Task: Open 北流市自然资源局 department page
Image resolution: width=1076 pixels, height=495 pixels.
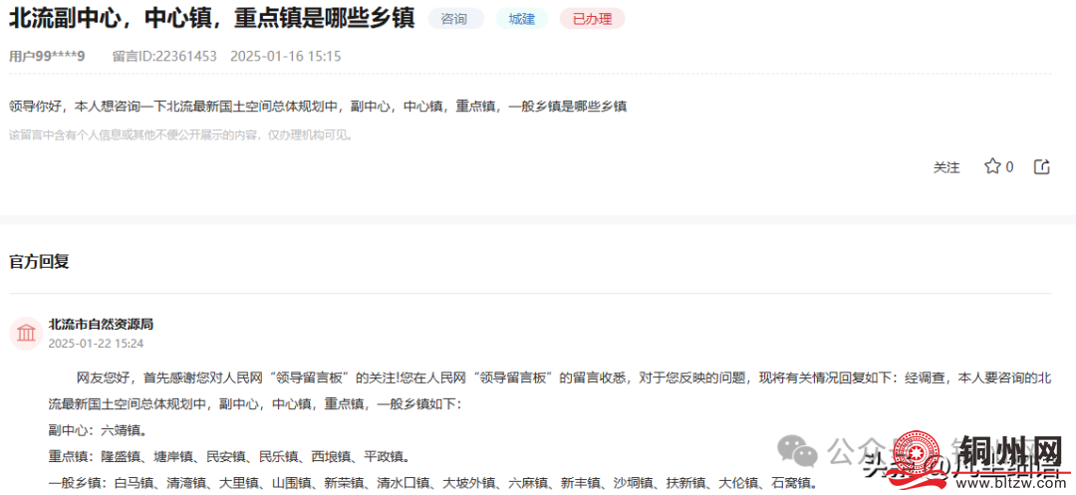Action: [101, 325]
